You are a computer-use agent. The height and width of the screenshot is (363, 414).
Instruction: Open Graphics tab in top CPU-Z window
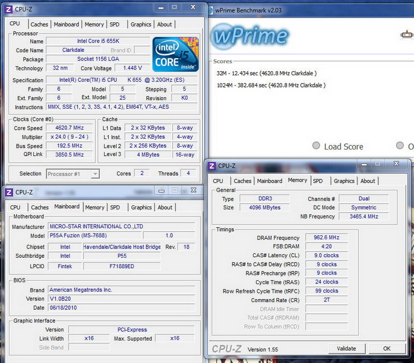point(141,25)
